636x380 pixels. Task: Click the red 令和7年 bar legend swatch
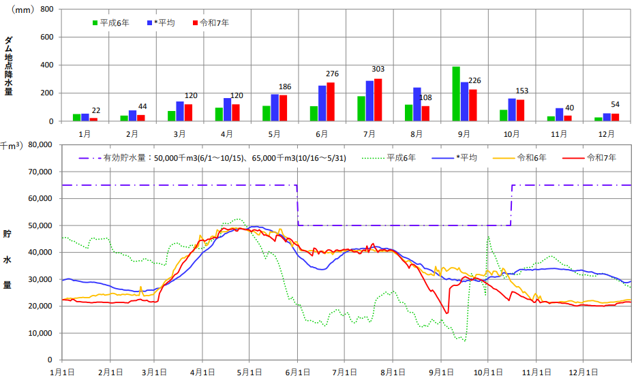195,23
